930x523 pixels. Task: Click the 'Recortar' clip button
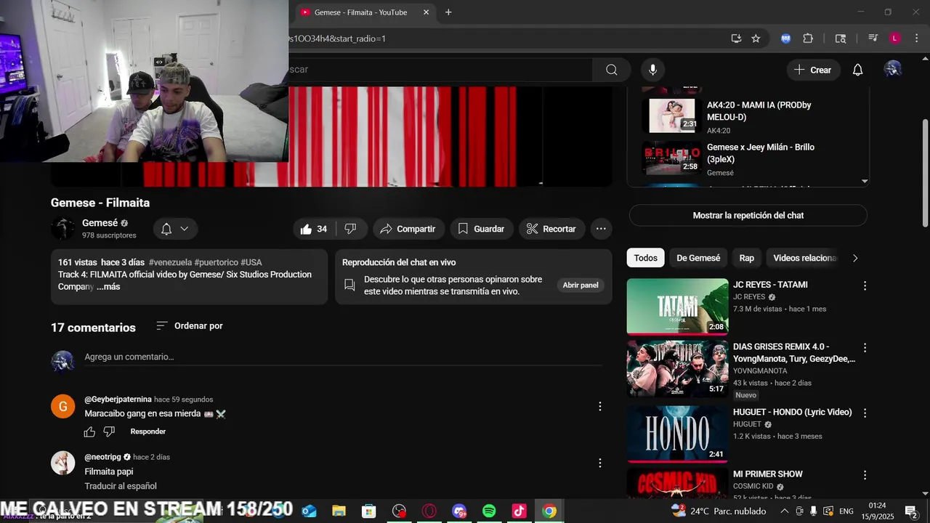(551, 229)
